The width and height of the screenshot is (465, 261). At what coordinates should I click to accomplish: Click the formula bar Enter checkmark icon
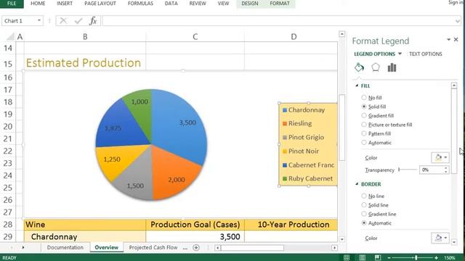tap(78, 21)
